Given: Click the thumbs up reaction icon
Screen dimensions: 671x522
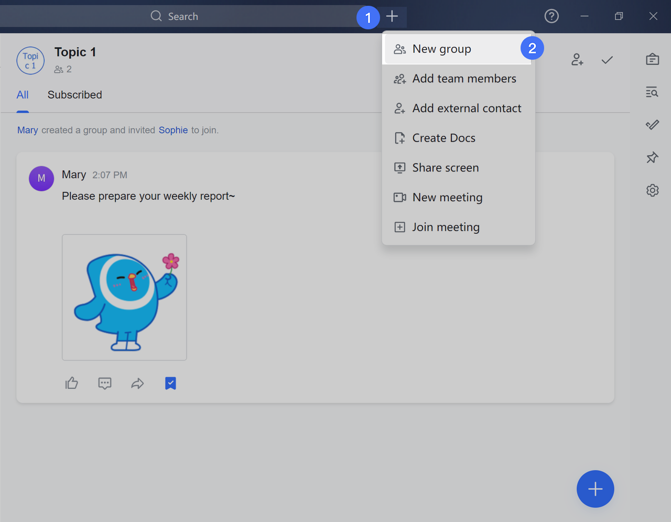Looking at the screenshot, I should point(72,383).
